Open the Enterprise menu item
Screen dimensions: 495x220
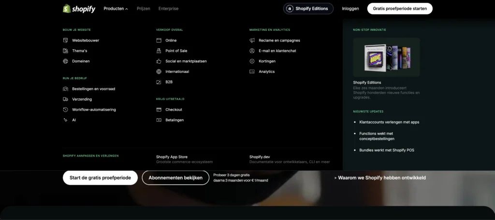click(168, 9)
